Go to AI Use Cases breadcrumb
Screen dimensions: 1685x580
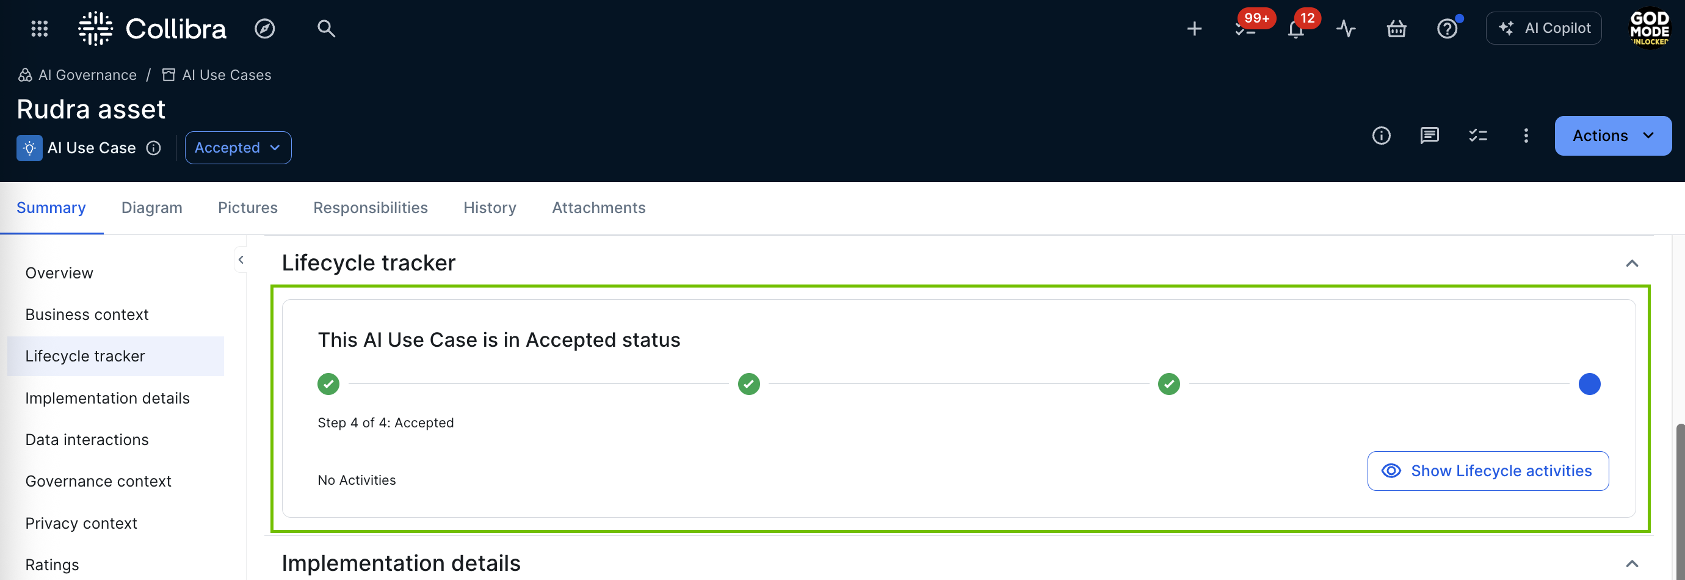pyautogui.click(x=226, y=75)
